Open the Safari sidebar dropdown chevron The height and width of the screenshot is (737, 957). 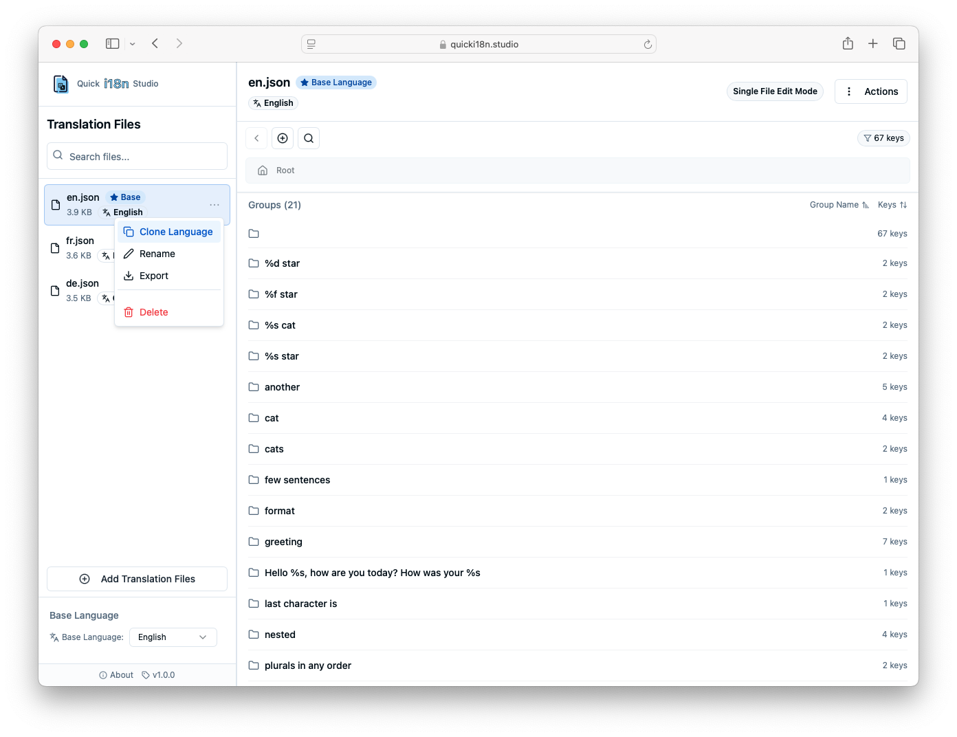132,43
